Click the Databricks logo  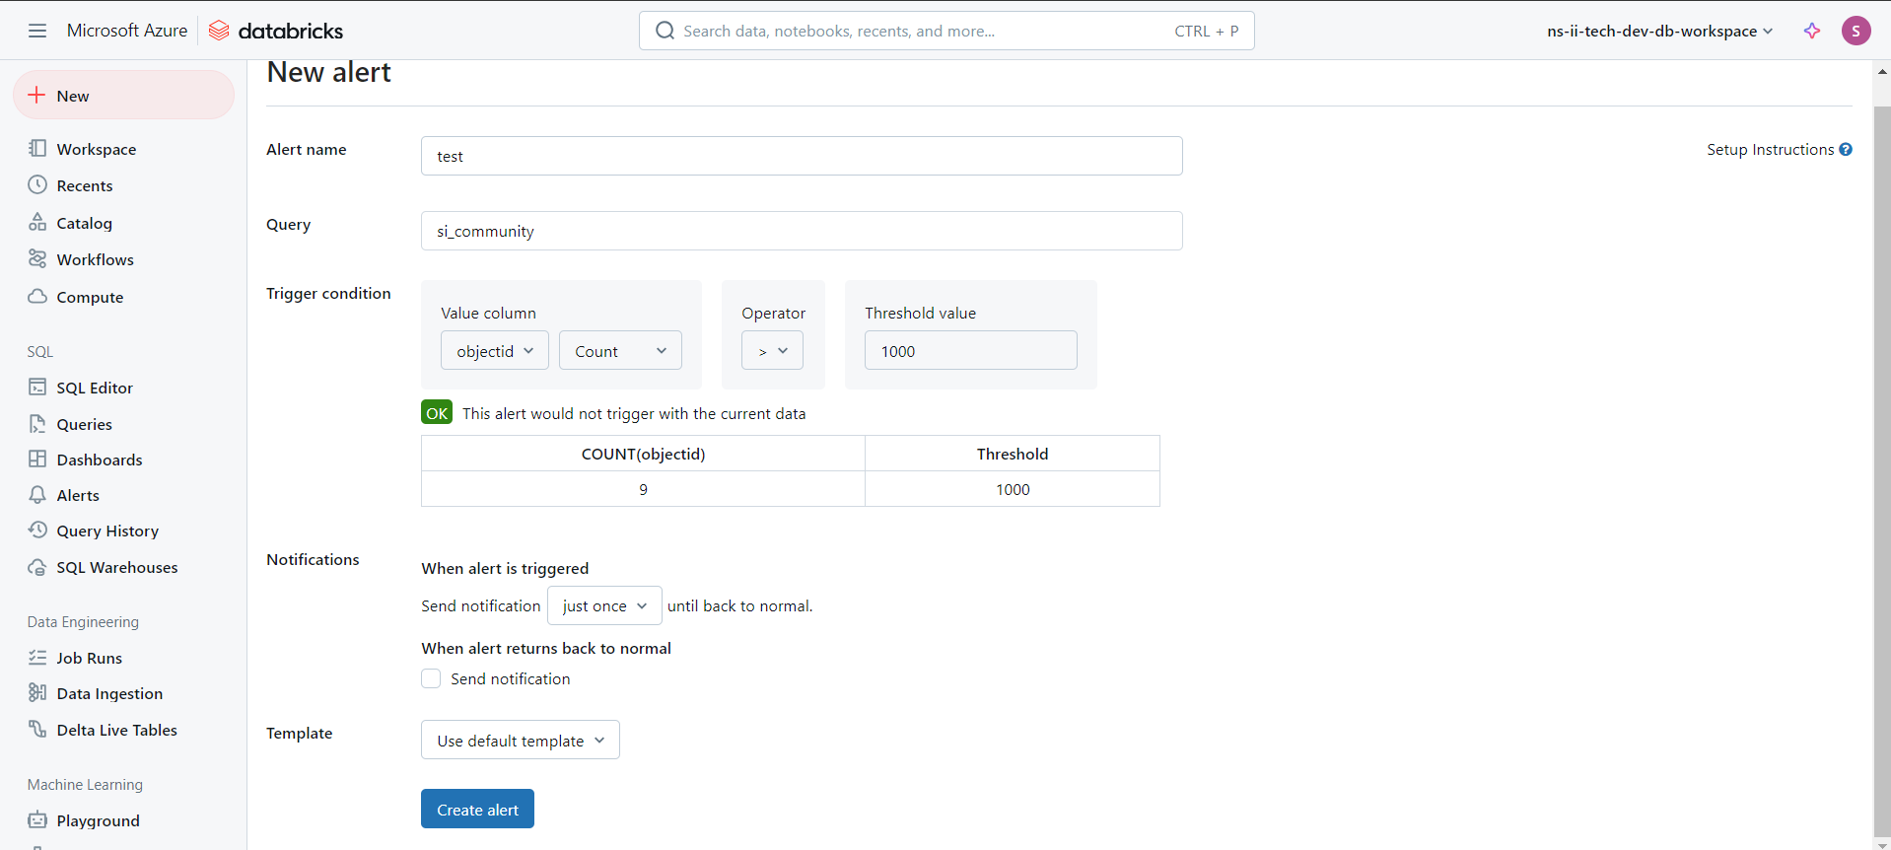[x=276, y=31]
